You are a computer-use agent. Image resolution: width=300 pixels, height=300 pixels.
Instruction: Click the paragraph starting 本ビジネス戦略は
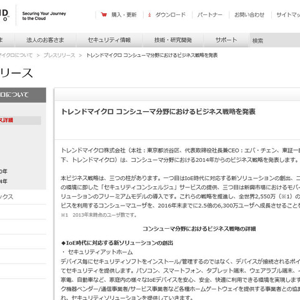point(181,192)
